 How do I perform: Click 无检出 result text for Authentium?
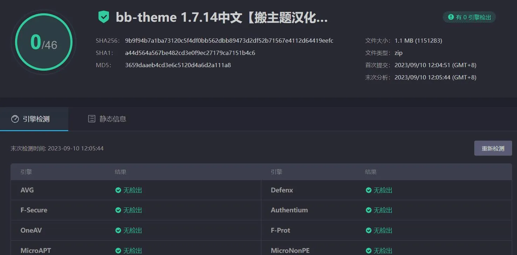coord(383,210)
